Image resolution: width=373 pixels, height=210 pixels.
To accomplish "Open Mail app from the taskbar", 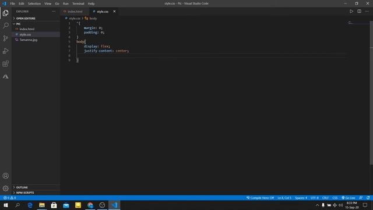I will coord(66,205).
